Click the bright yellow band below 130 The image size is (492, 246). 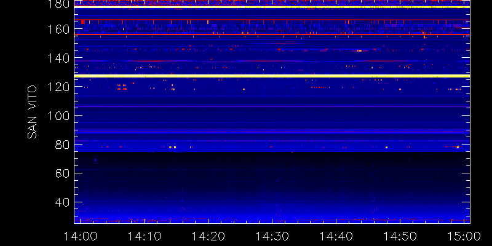[x=272, y=76]
